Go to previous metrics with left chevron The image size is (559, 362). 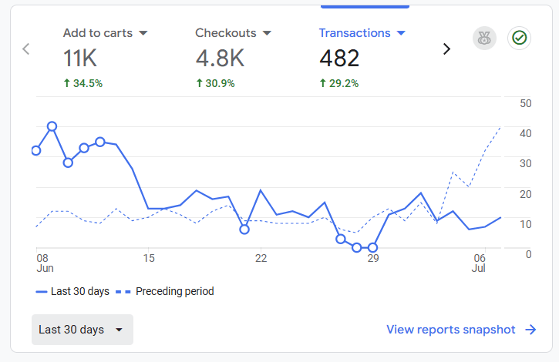pyautogui.click(x=26, y=49)
